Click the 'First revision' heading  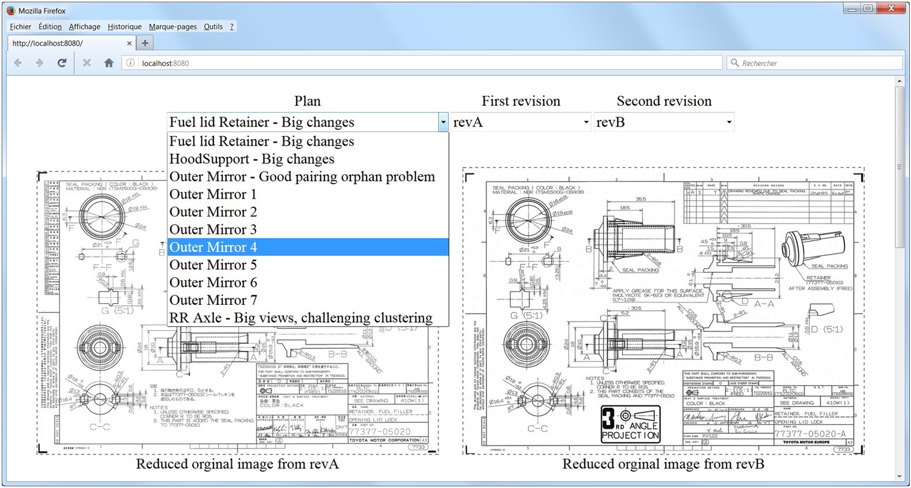click(x=521, y=101)
